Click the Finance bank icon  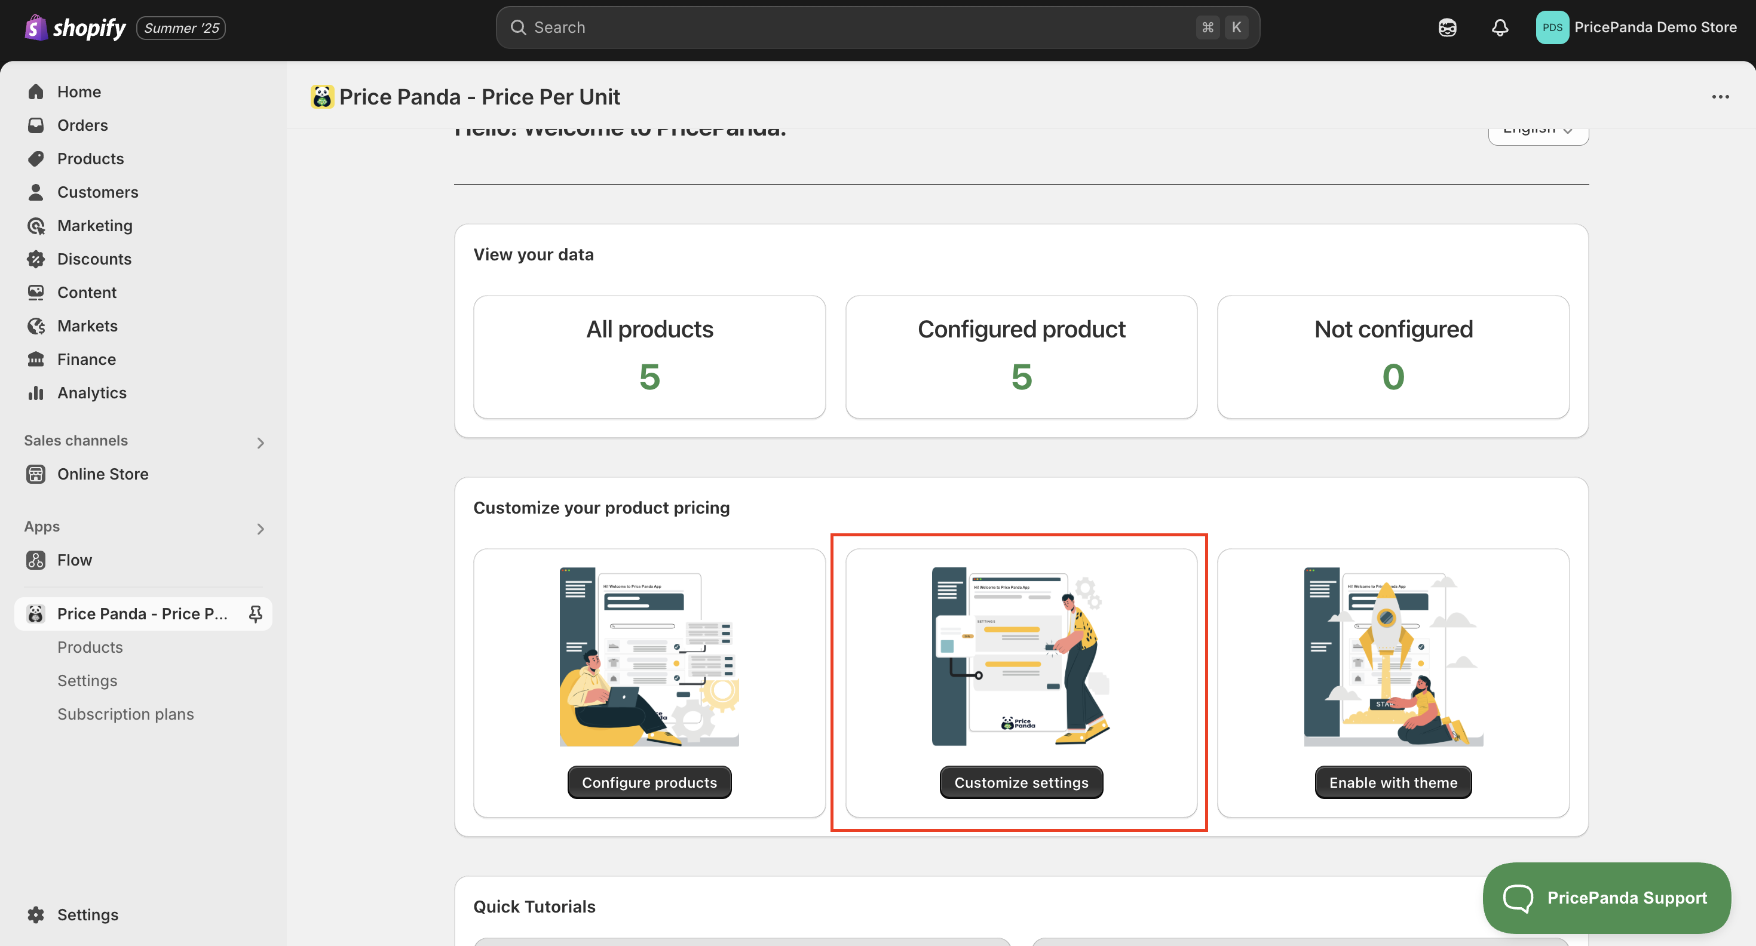pyautogui.click(x=36, y=359)
